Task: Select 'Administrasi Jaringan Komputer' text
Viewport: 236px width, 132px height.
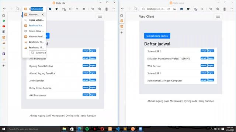Action: [164, 81]
